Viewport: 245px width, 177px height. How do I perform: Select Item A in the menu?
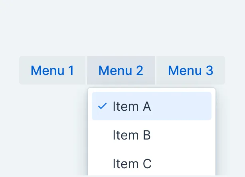coord(132,106)
